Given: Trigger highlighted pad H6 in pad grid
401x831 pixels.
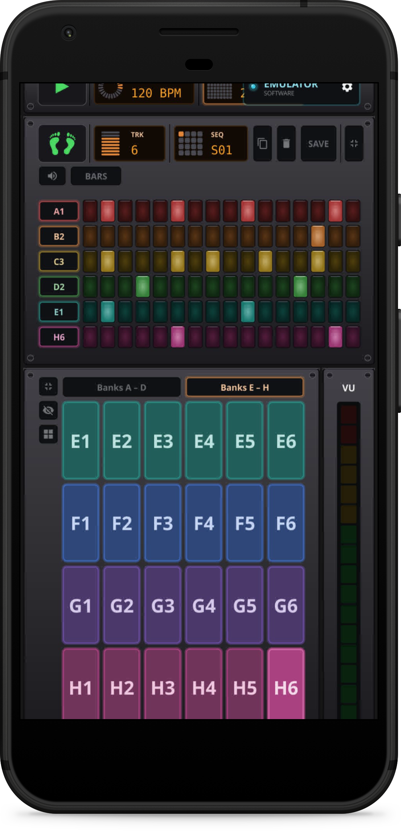Looking at the screenshot, I should (286, 683).
